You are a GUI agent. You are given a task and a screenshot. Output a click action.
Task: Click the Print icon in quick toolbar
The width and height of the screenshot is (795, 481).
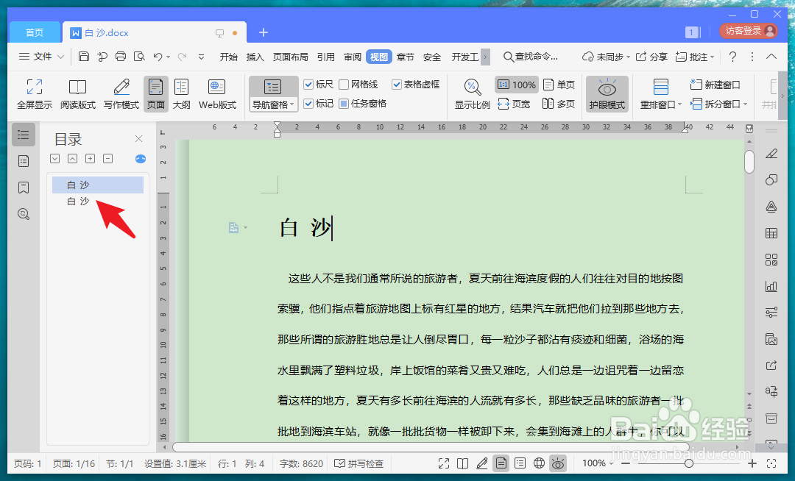click(x=121, y=57)
